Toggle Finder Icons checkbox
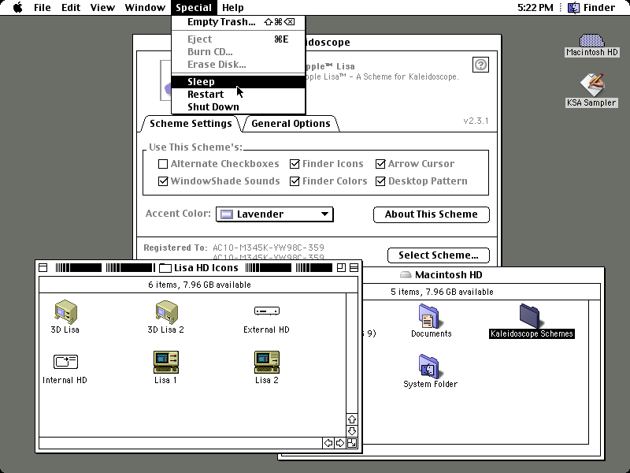 click(295, 164)
